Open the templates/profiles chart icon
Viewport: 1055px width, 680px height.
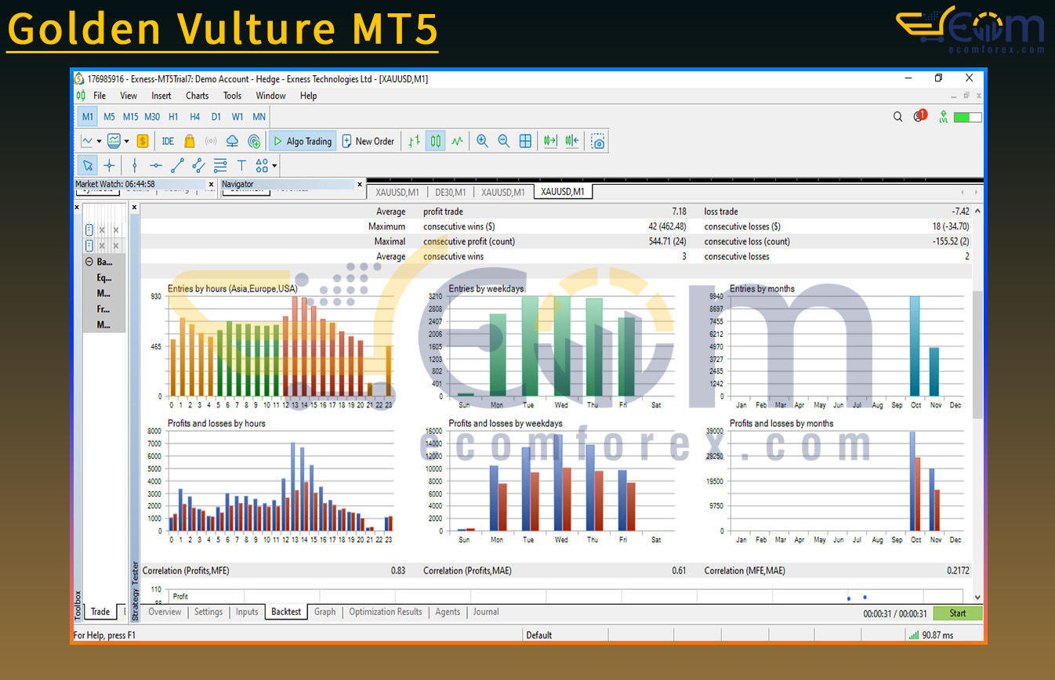pos(114,141)
